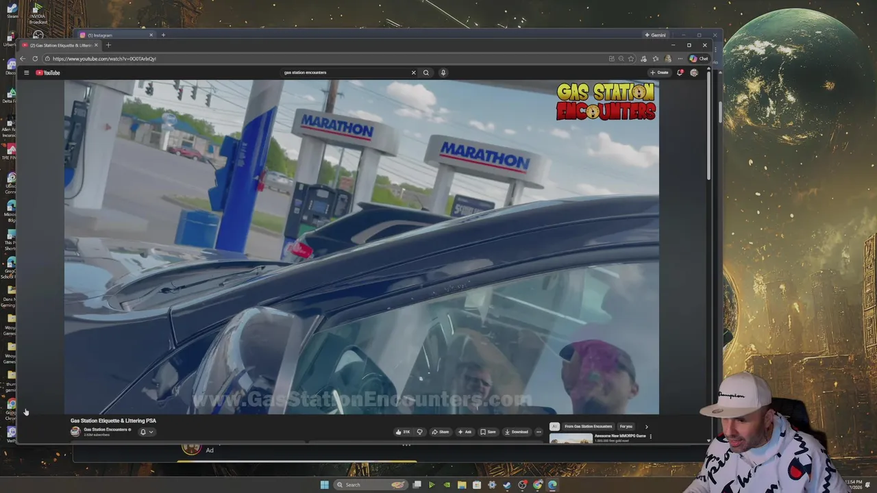Click the YouTube search magnifier button
The height and width of the screenshot is (493, 877).
point(426,73)
